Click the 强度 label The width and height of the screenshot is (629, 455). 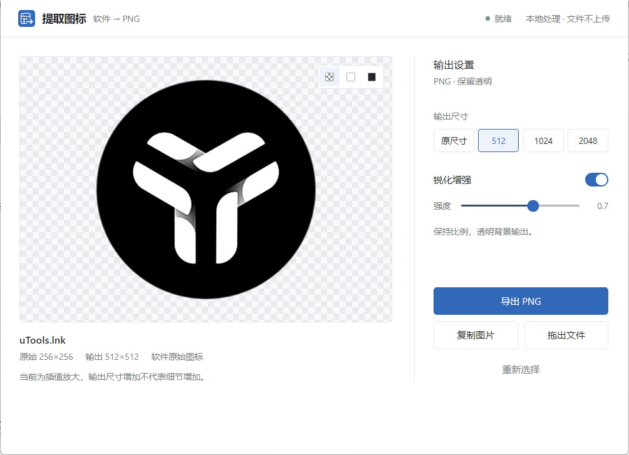442,206
